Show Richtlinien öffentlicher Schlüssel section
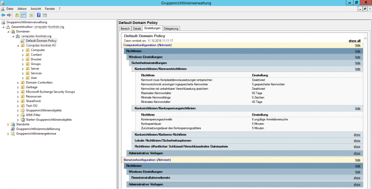This screenshot has height=189, width=372. coord(357,146)
